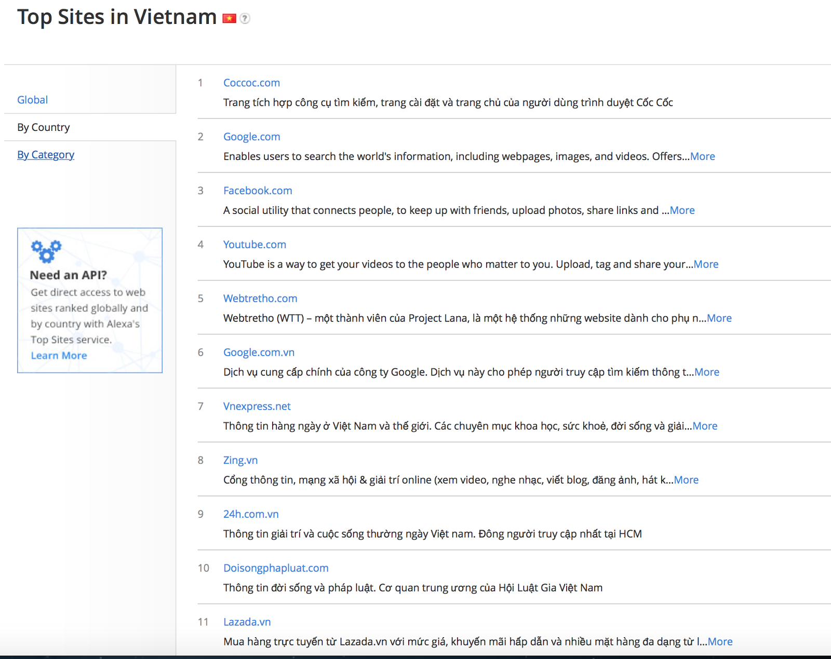Open the Lazada.vn site link
Image resolution: width=831 pixels, height=659 pixels.
[247, 622]
